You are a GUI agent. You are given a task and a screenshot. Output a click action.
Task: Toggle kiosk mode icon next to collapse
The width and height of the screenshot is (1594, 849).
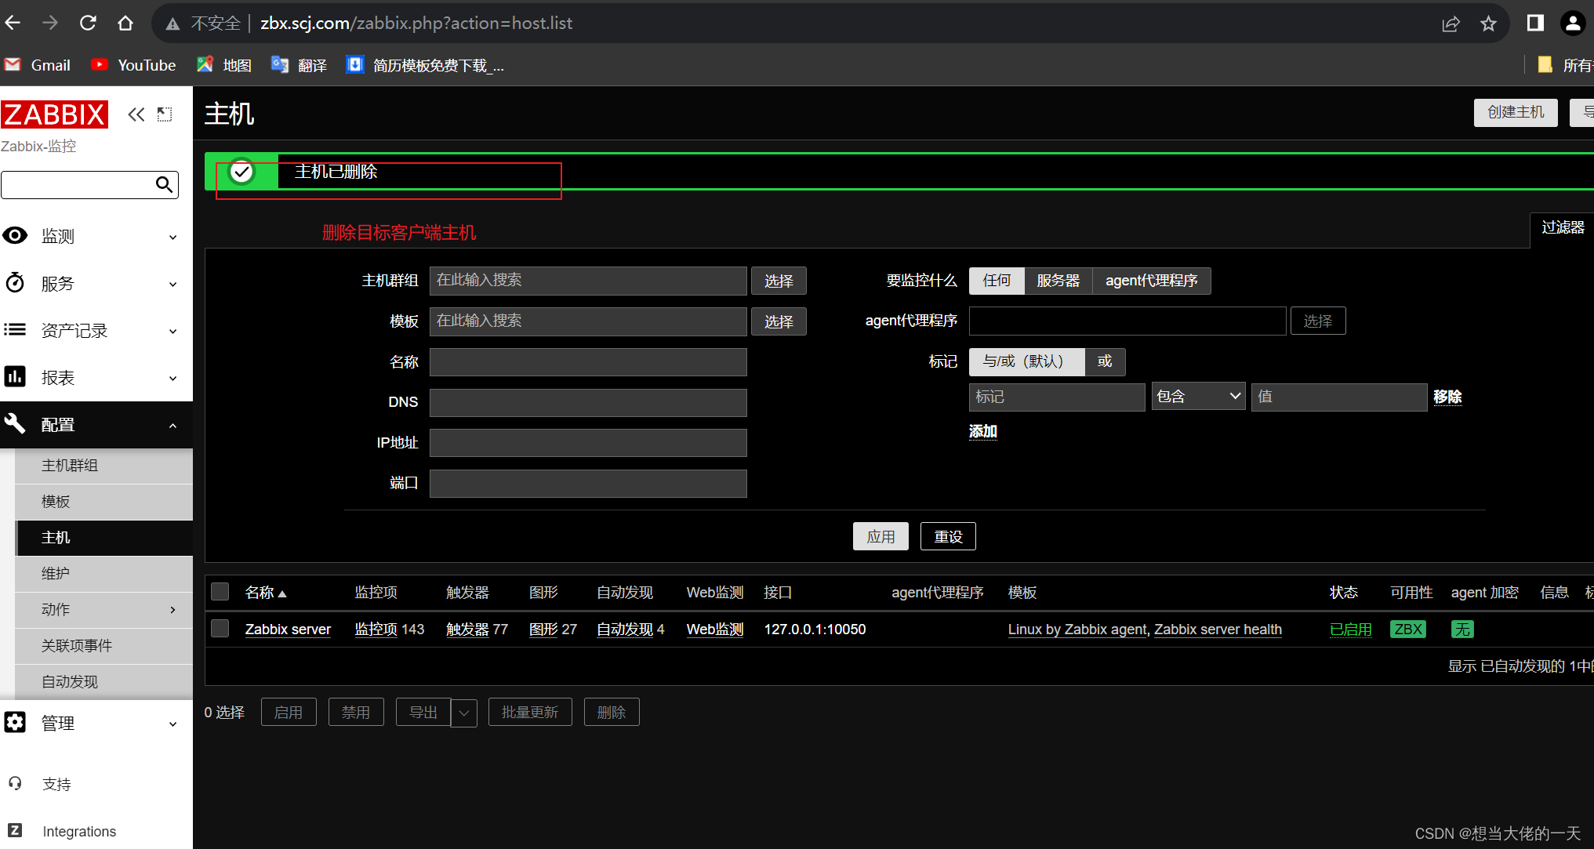(x=165, y=114)
